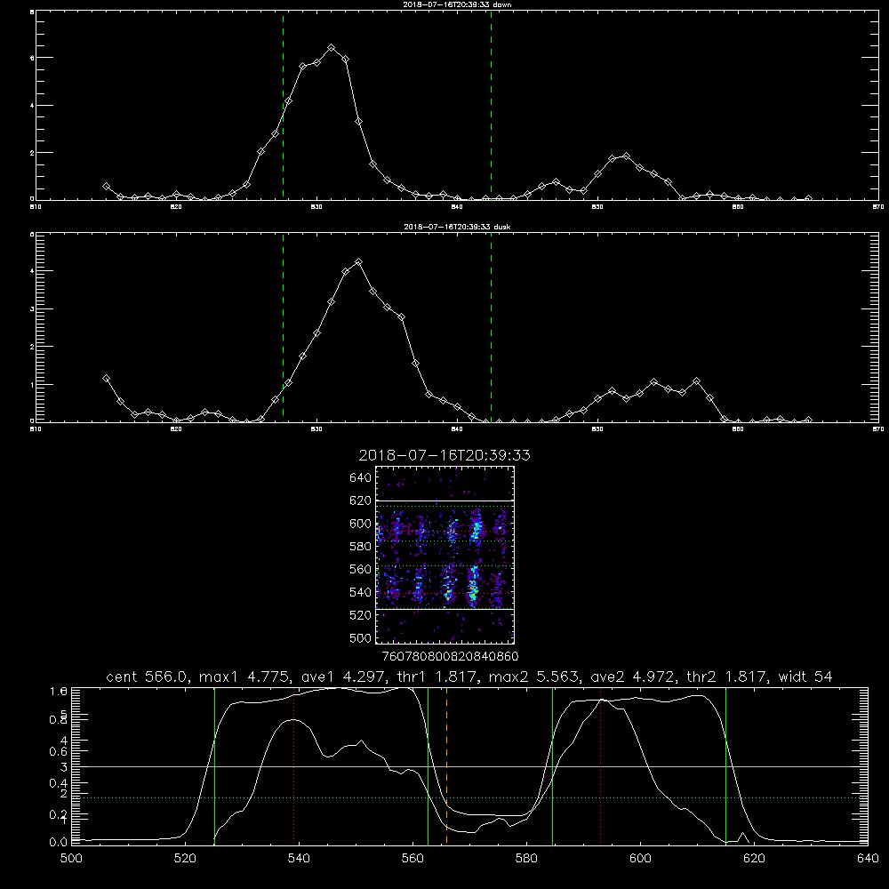Click the timestamp title above the heatmap image
The height and width of the screenshot is (889, 889).
[x=444, y=455]
